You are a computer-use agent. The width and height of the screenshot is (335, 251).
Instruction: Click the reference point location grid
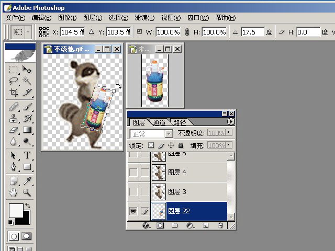(x=44, y=32)
